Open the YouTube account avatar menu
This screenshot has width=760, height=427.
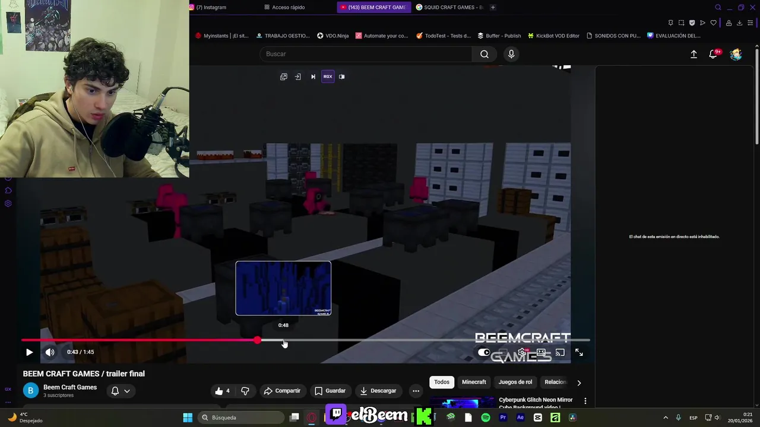point(736,55)
